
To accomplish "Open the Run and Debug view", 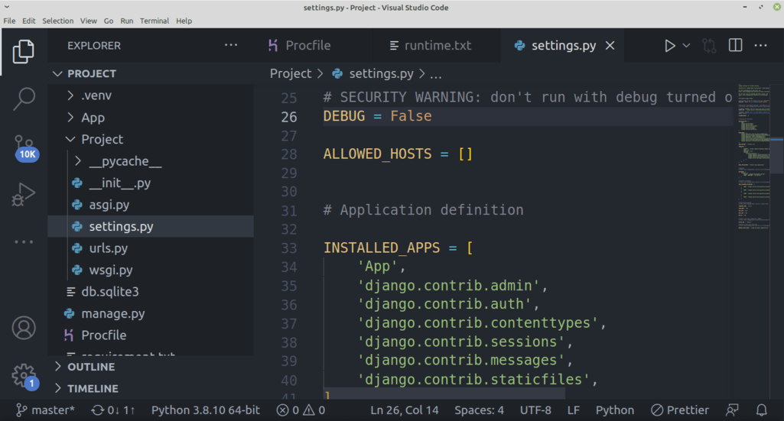I will point(24,194).
